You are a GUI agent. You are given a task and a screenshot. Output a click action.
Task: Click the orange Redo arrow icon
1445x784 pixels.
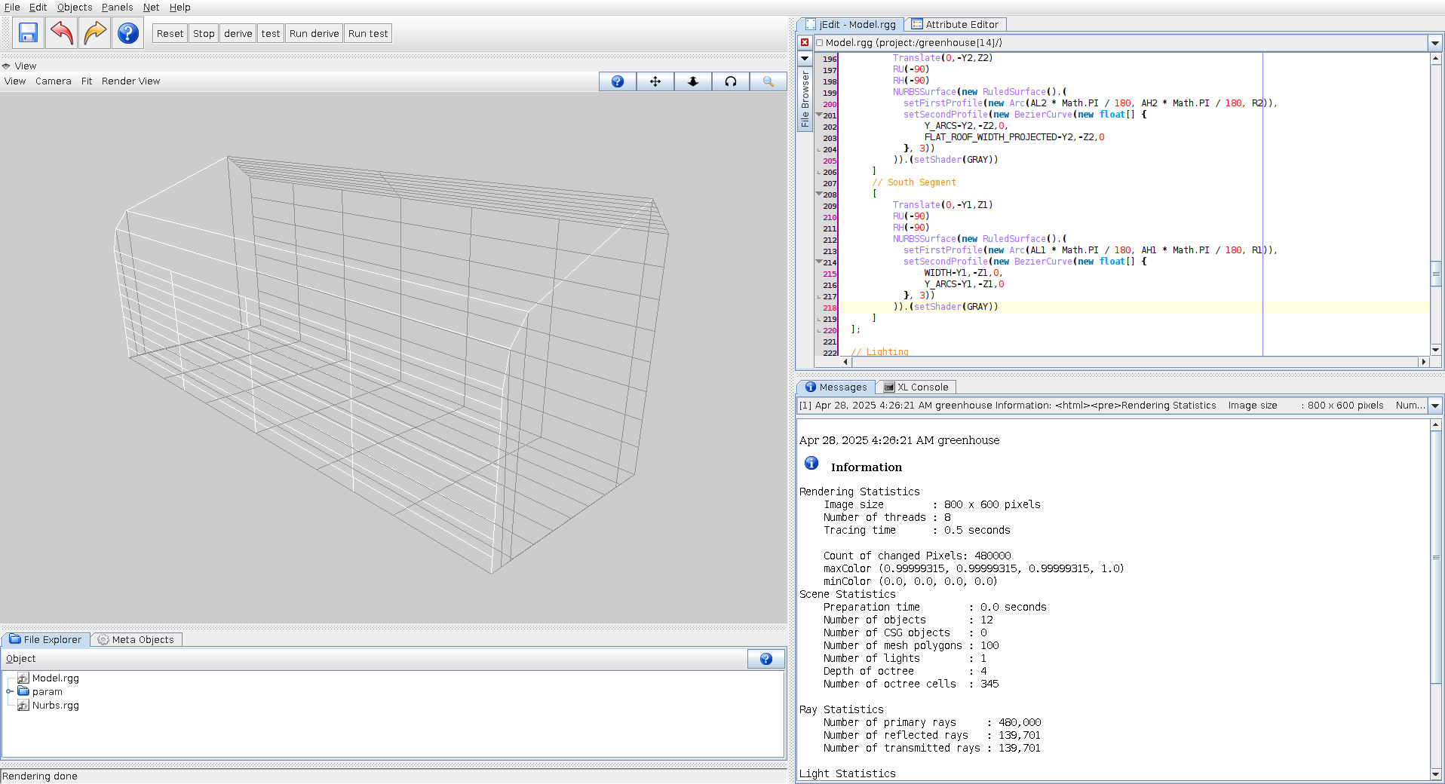coord(95,33)
